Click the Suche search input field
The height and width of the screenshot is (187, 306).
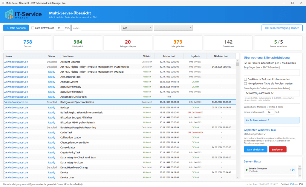[x=100, y=28]
